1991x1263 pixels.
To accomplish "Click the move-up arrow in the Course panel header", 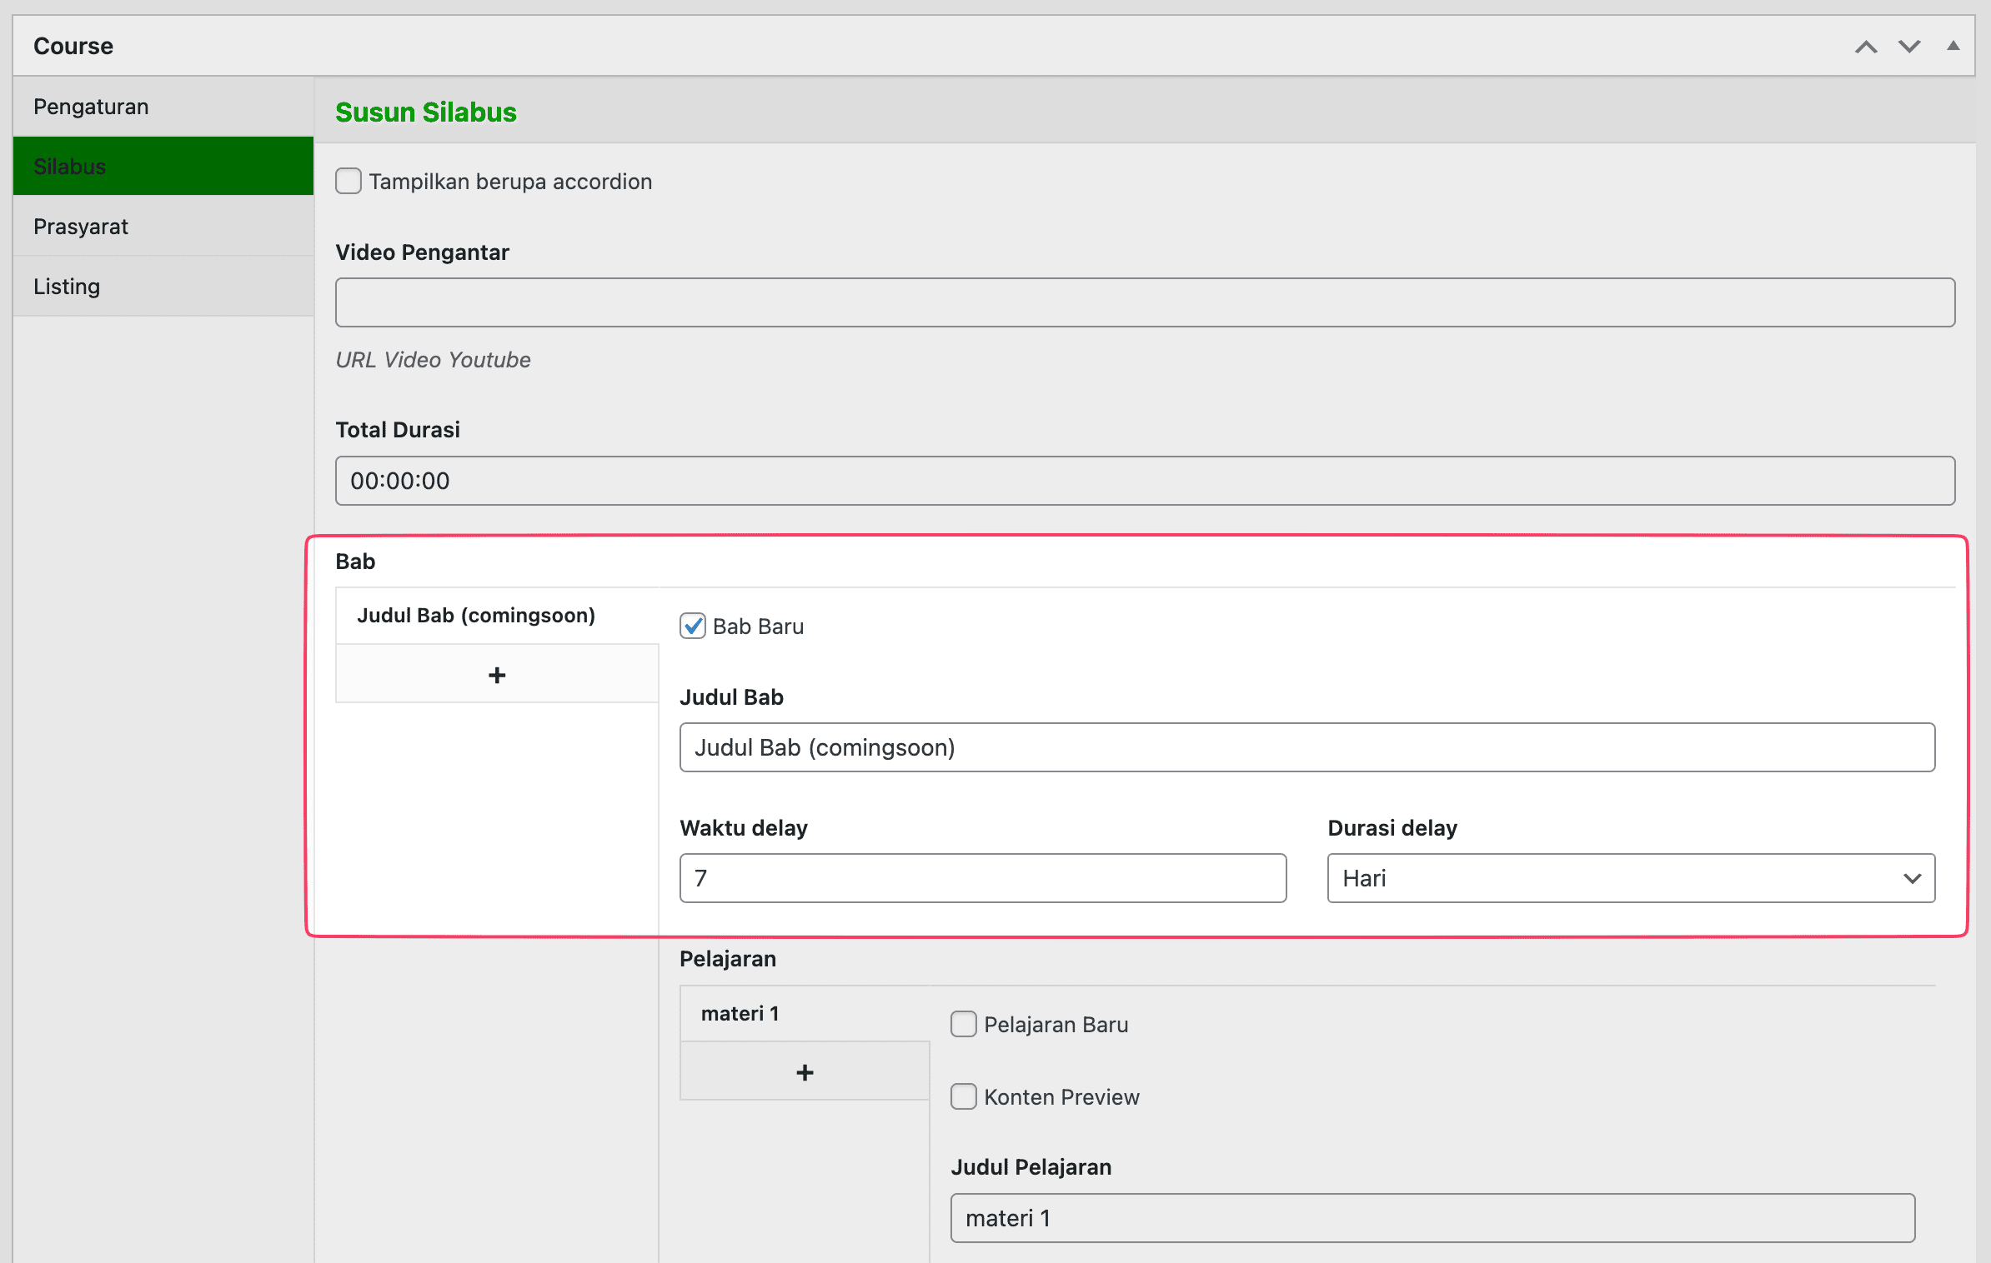I will coord(1866,47).
